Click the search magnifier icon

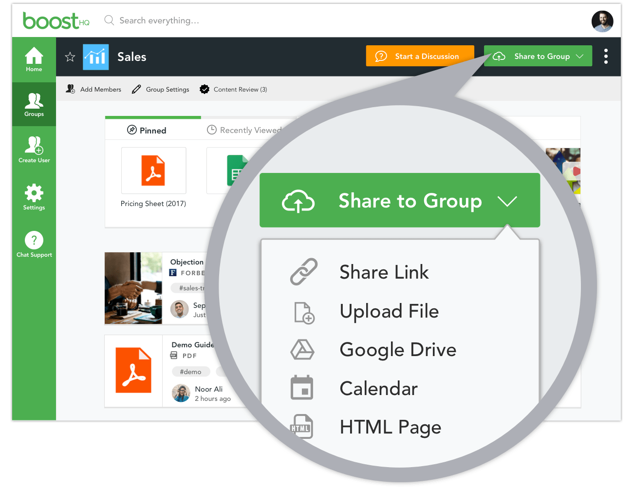(x=109, y=20)
